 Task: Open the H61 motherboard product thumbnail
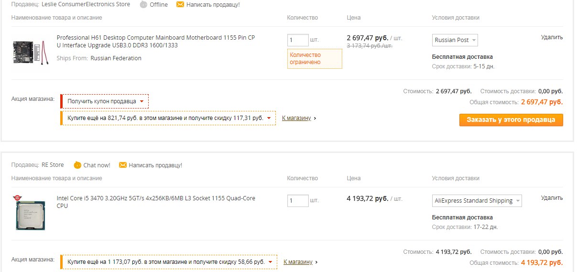31,52
